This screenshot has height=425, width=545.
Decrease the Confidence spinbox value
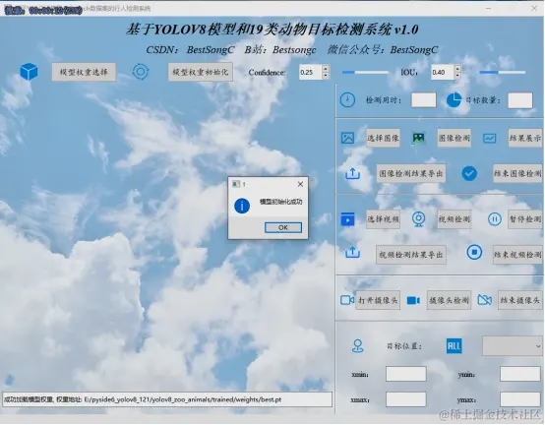pyautogui.click(x=326, y=76)
